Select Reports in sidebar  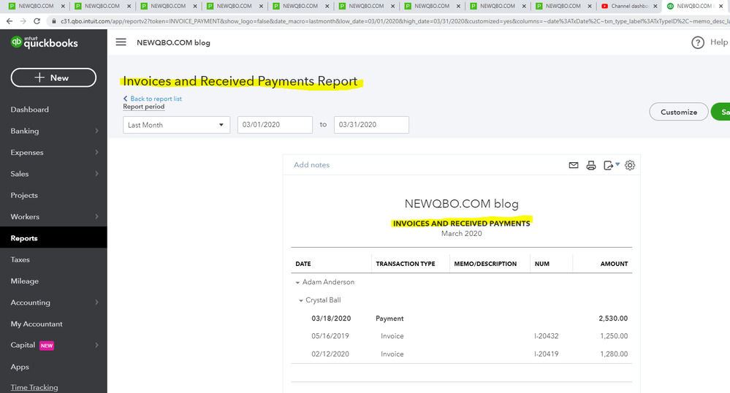pyautogui.click(x=24, y=238)
